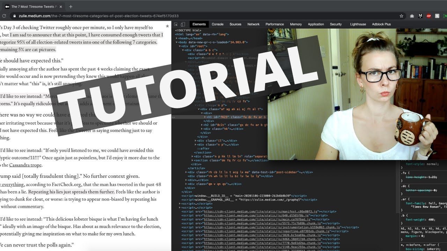Viewport: 447px width, 251px height.
Task: Open a new browser tab with plus
Action: point(71,7)
